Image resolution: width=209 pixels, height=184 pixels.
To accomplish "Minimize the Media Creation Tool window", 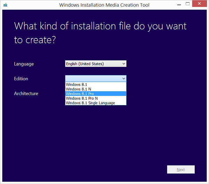I will [x=179, y=5].
